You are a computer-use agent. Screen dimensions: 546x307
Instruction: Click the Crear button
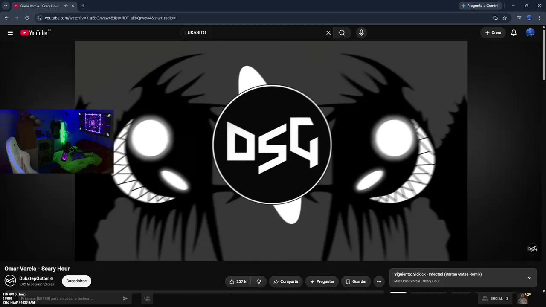(x=493, y=33)
